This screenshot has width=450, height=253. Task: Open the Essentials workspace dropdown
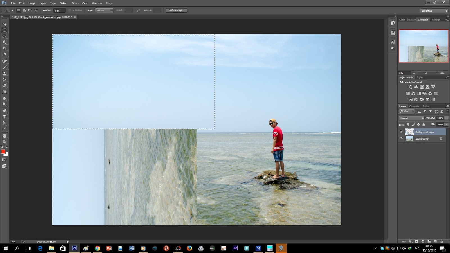click(434, 11)
